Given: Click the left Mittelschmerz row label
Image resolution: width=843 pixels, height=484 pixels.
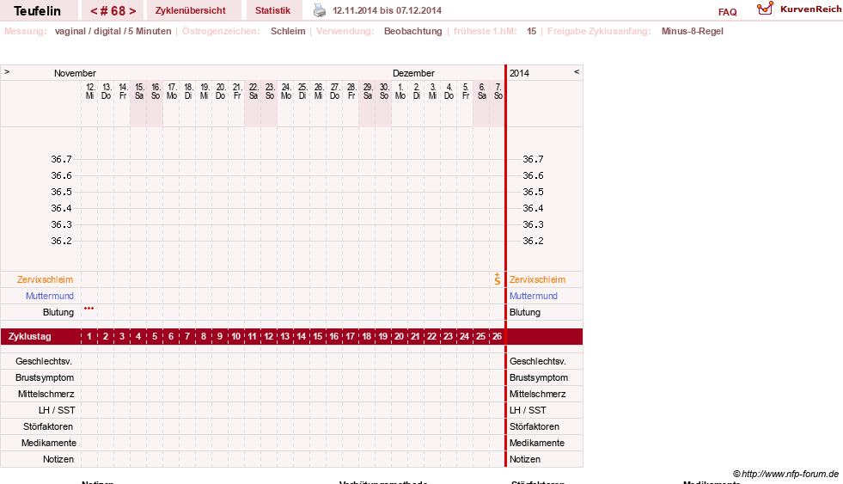Looking at the screenshot, I should 46,395.
